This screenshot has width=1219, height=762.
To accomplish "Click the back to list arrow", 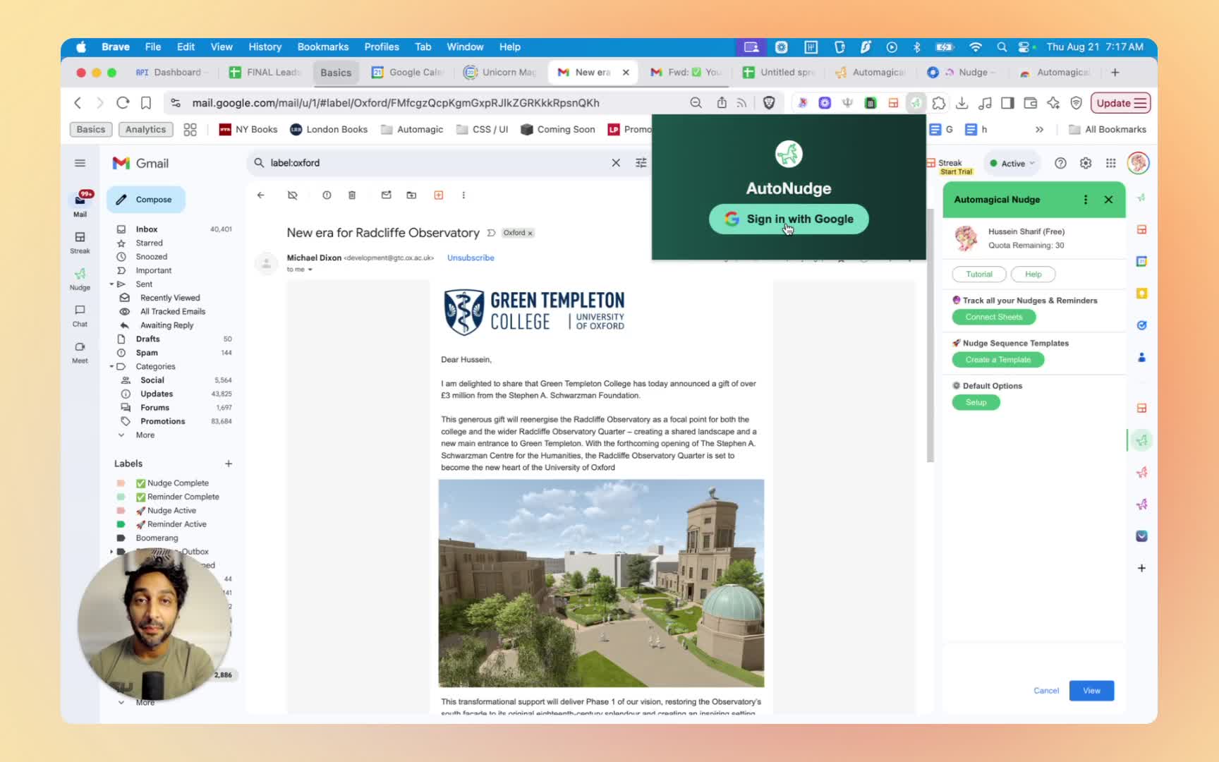I will point(261,195).
